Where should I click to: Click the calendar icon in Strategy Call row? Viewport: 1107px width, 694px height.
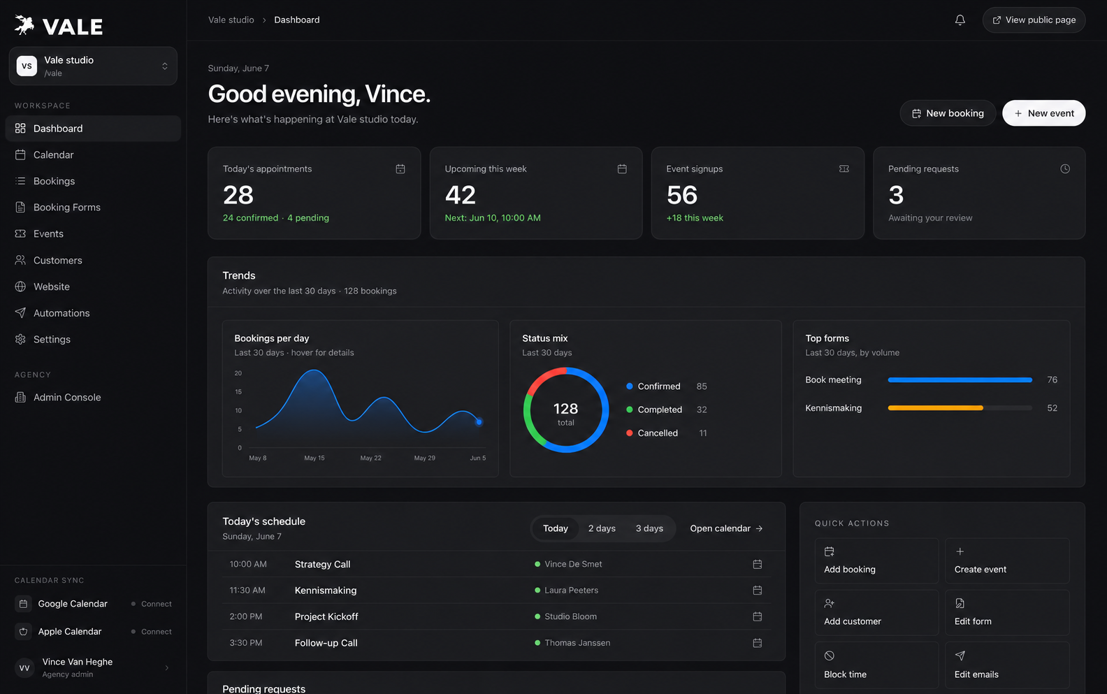point(758,564)
